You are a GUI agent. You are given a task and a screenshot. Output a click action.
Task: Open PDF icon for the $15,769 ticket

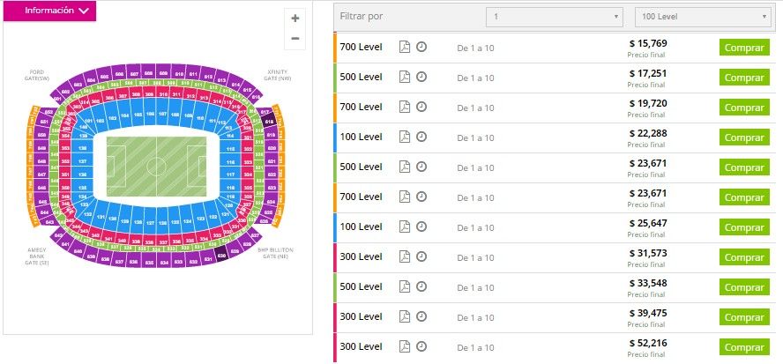[x=405, y=47]
